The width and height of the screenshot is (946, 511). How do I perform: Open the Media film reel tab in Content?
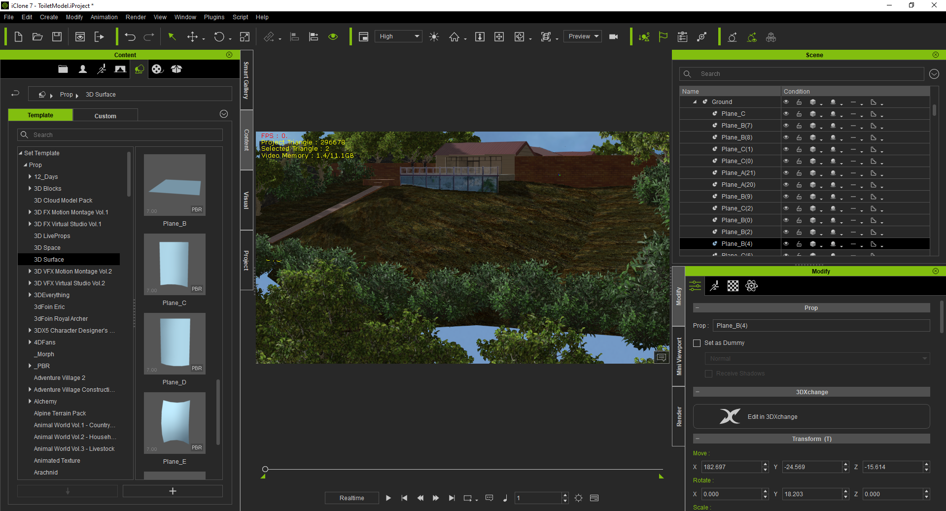(x=157, y=69)
